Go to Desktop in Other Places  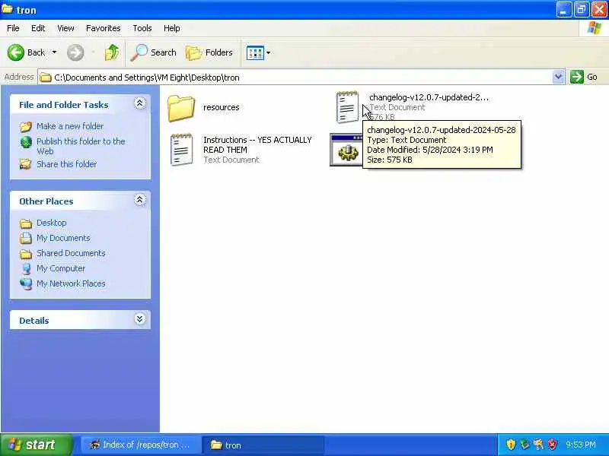[51, 223]
